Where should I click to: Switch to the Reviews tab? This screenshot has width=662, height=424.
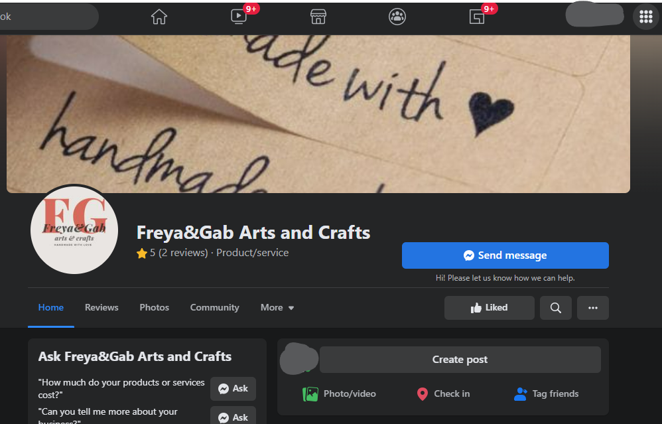(101, 308)
